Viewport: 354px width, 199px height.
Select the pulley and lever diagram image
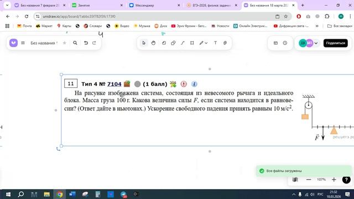pos(327,117)
